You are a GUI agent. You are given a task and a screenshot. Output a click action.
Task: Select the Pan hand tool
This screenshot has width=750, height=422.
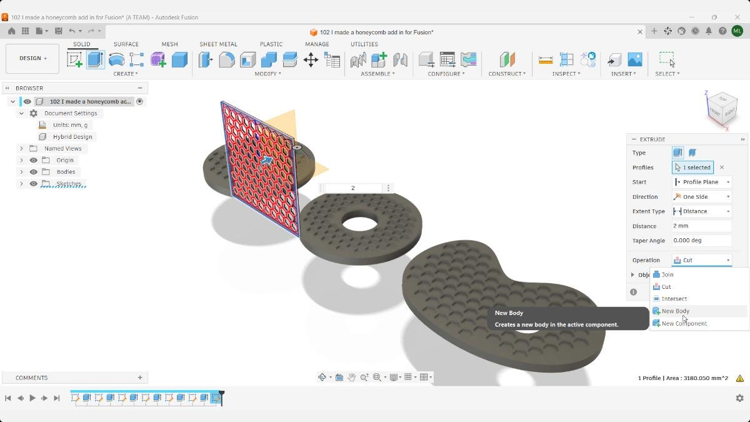352,377
